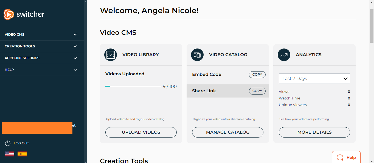Copy the Share Link
This screenshot has width=374, height=163.
pyautogui.click(x=257, y=91)
